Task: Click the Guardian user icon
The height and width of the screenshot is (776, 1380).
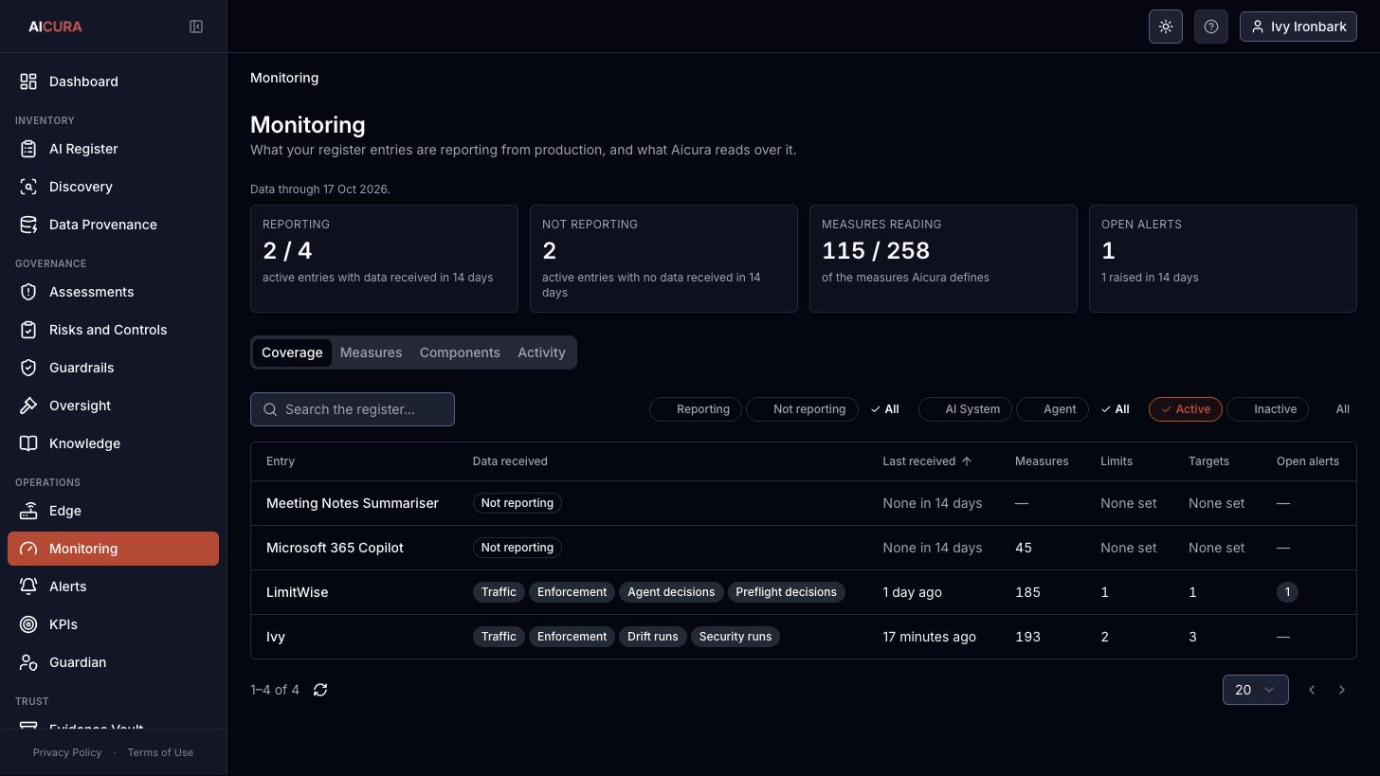Action: tap(28, 662)
